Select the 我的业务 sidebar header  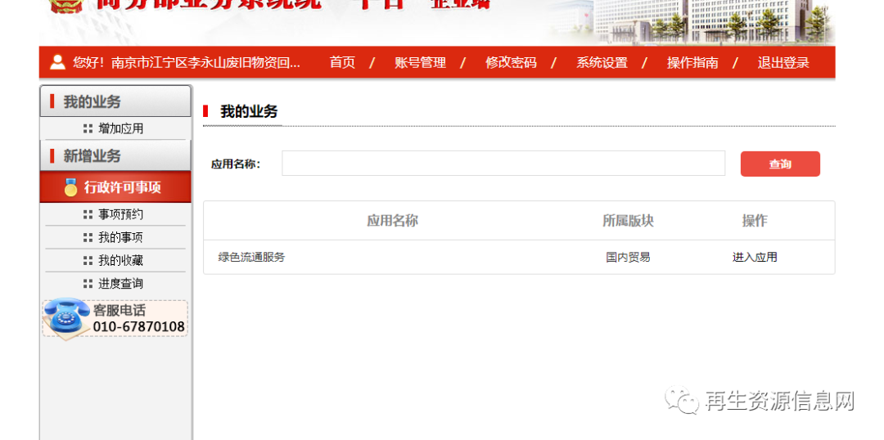[115, 101]
